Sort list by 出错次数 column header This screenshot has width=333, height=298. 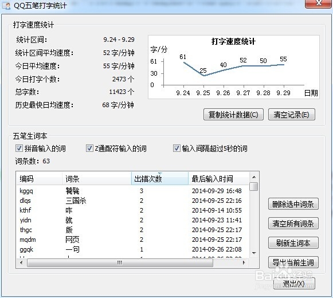[x=160, y=179]
